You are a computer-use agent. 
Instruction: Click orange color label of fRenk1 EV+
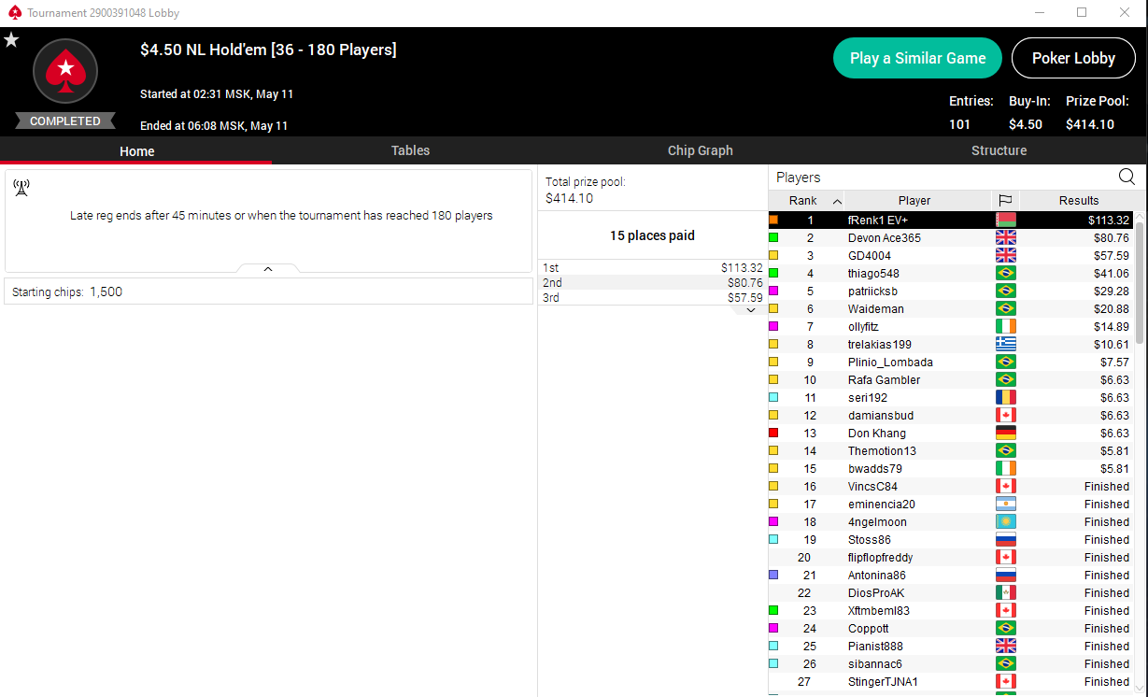click(773, 220)
